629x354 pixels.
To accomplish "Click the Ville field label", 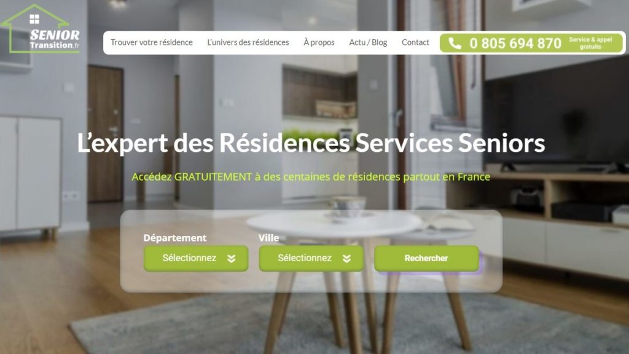I will 269,238.
